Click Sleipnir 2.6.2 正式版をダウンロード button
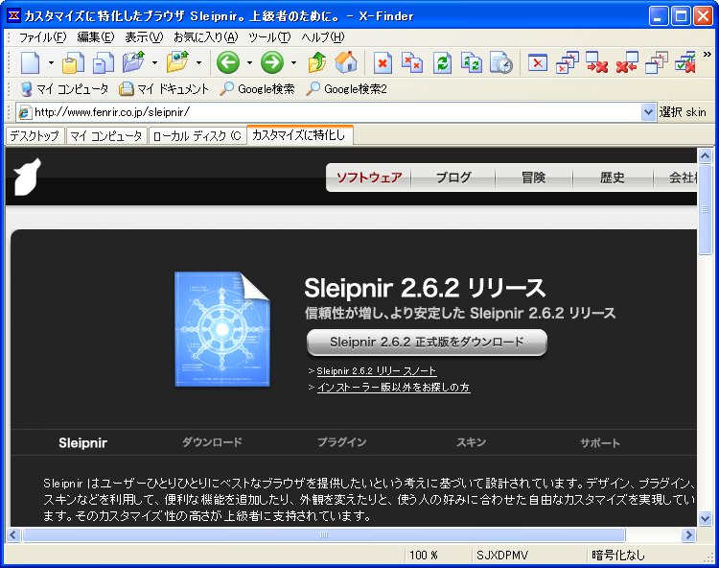This screenshot has width=719, height=568. [427, 342]
